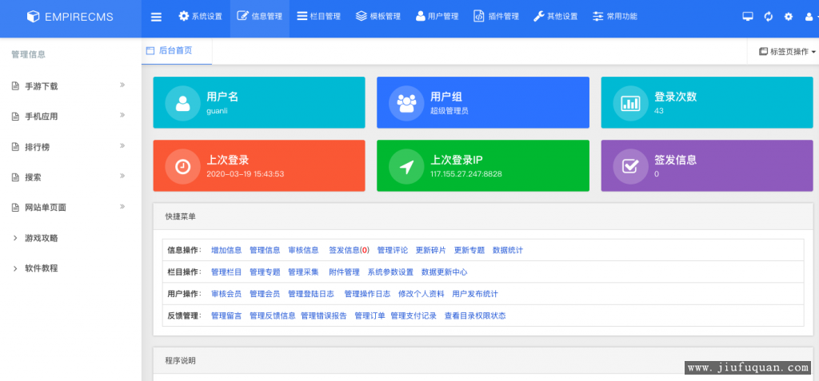Screen dimensions: 819x381
Task: Open the 插件管理 top menu
Action: pos(496,16)
